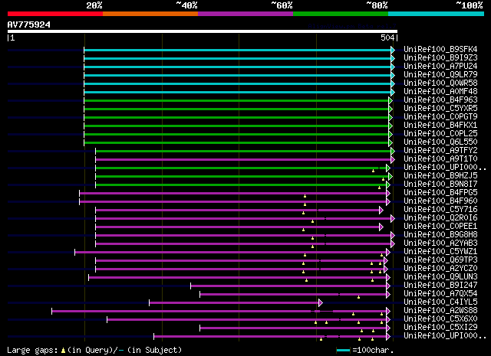Click the ~80% legend percentage label
This screenshot has width=491, height=356.
point(377,5)
